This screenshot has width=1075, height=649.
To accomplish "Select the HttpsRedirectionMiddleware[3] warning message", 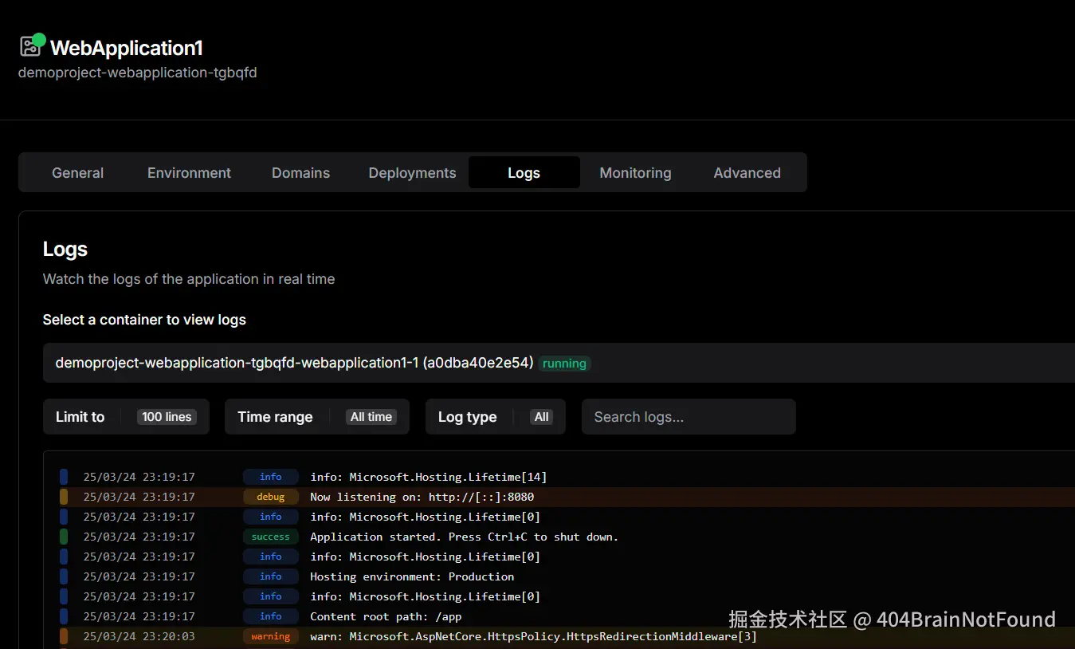I will pyautogui.click(x=533, y=636).
